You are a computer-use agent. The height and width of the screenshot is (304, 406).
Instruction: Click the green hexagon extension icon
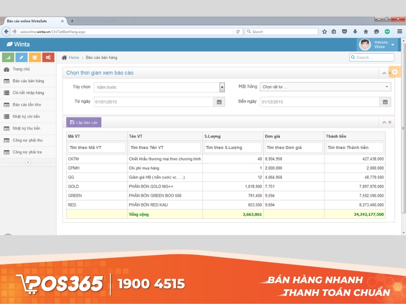(x=387, y=31)
